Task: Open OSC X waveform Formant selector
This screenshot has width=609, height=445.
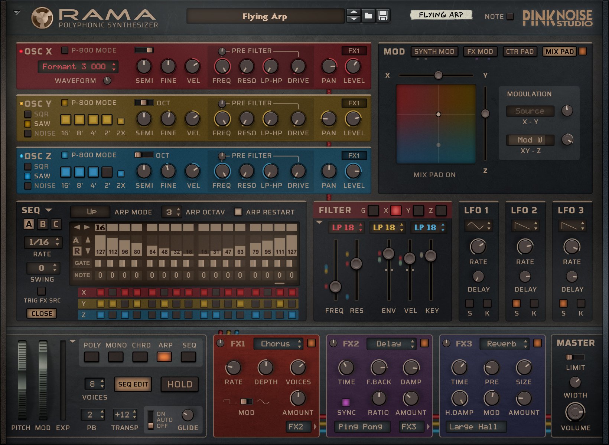Action: 78,67
